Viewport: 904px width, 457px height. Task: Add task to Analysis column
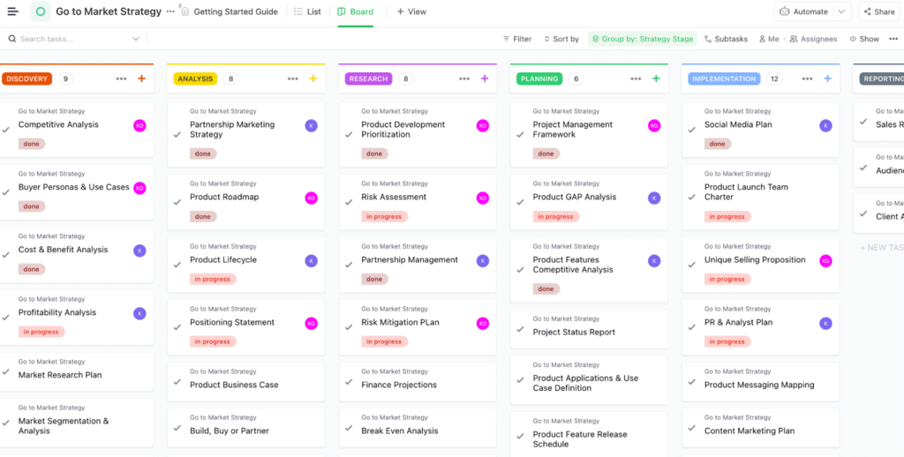point(313,79)
